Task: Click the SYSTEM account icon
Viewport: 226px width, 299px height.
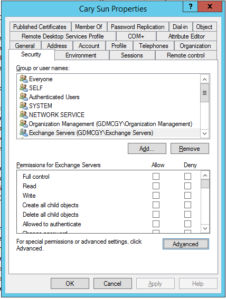Action: click(x=24, y=105)
